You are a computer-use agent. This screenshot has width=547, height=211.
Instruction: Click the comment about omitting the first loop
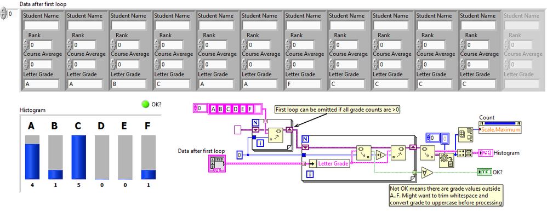tap(337, 110)
